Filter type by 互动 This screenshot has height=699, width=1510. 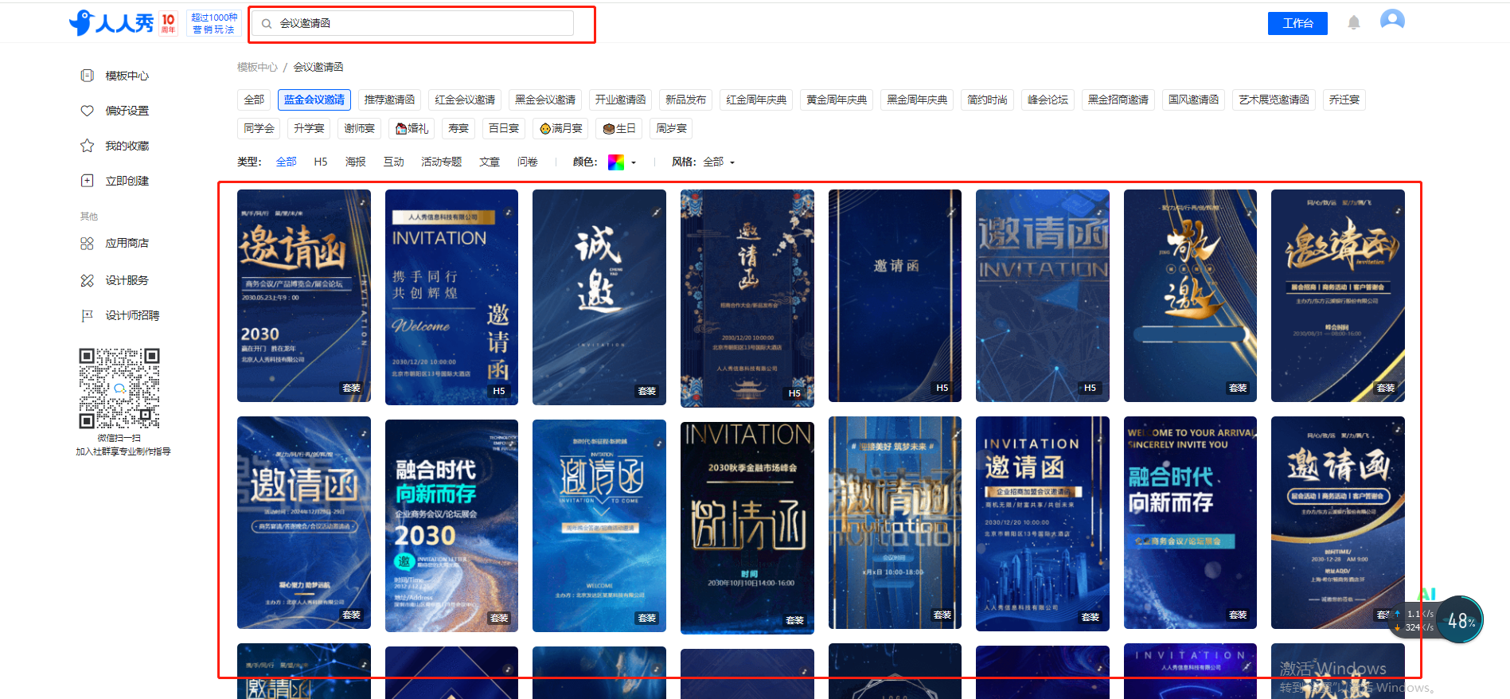pos(394,162)
